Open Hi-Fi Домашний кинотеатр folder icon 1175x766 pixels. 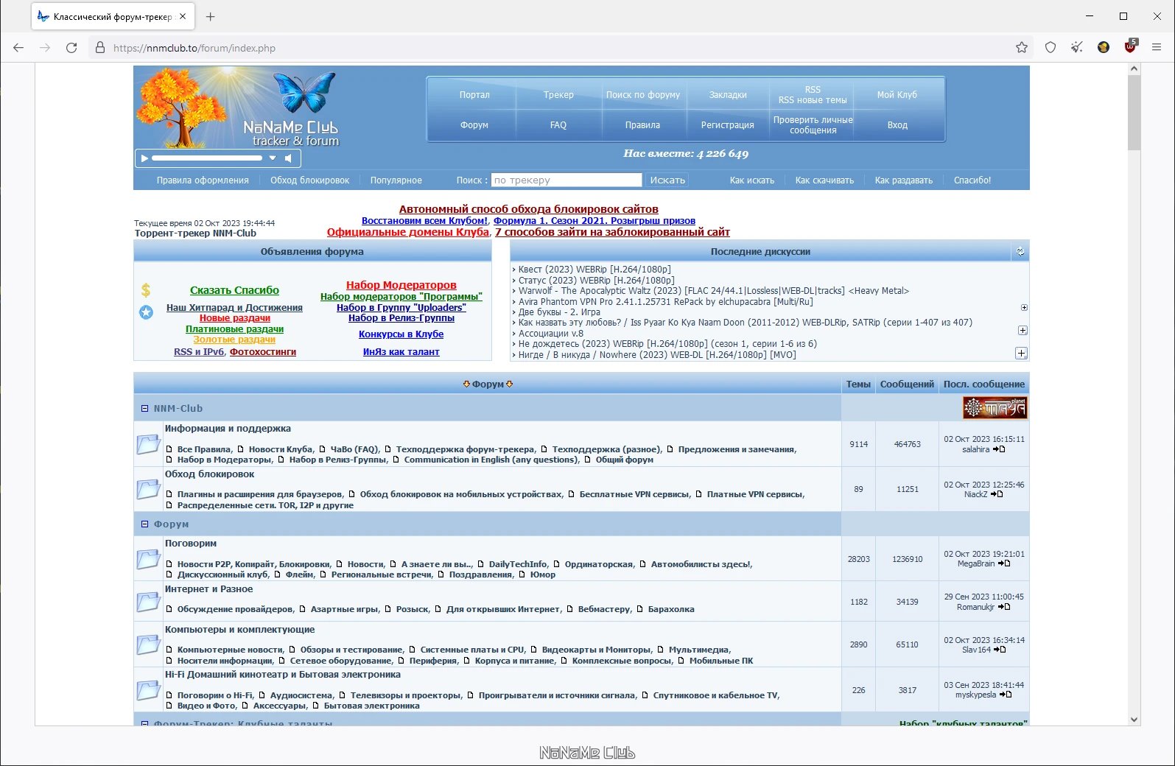point(149,689)
